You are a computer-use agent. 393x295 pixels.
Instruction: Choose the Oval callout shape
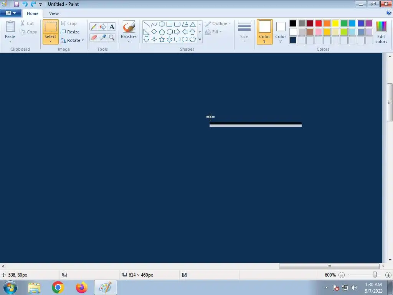(x=185, y=40)
